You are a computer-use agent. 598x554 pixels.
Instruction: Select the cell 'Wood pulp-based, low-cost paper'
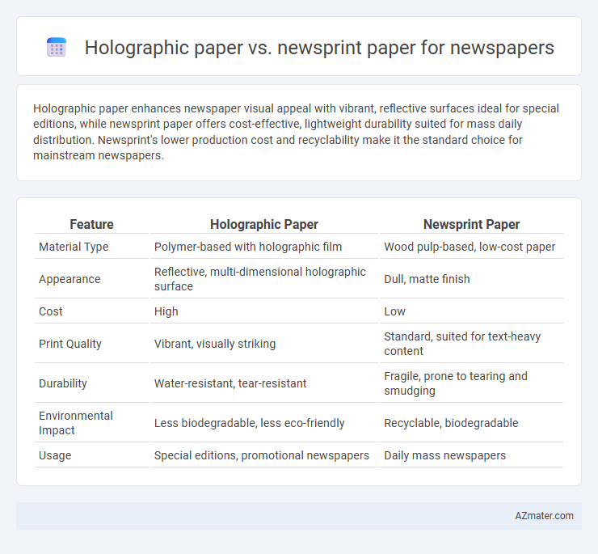pyautogui.click(x=470, y=247)
